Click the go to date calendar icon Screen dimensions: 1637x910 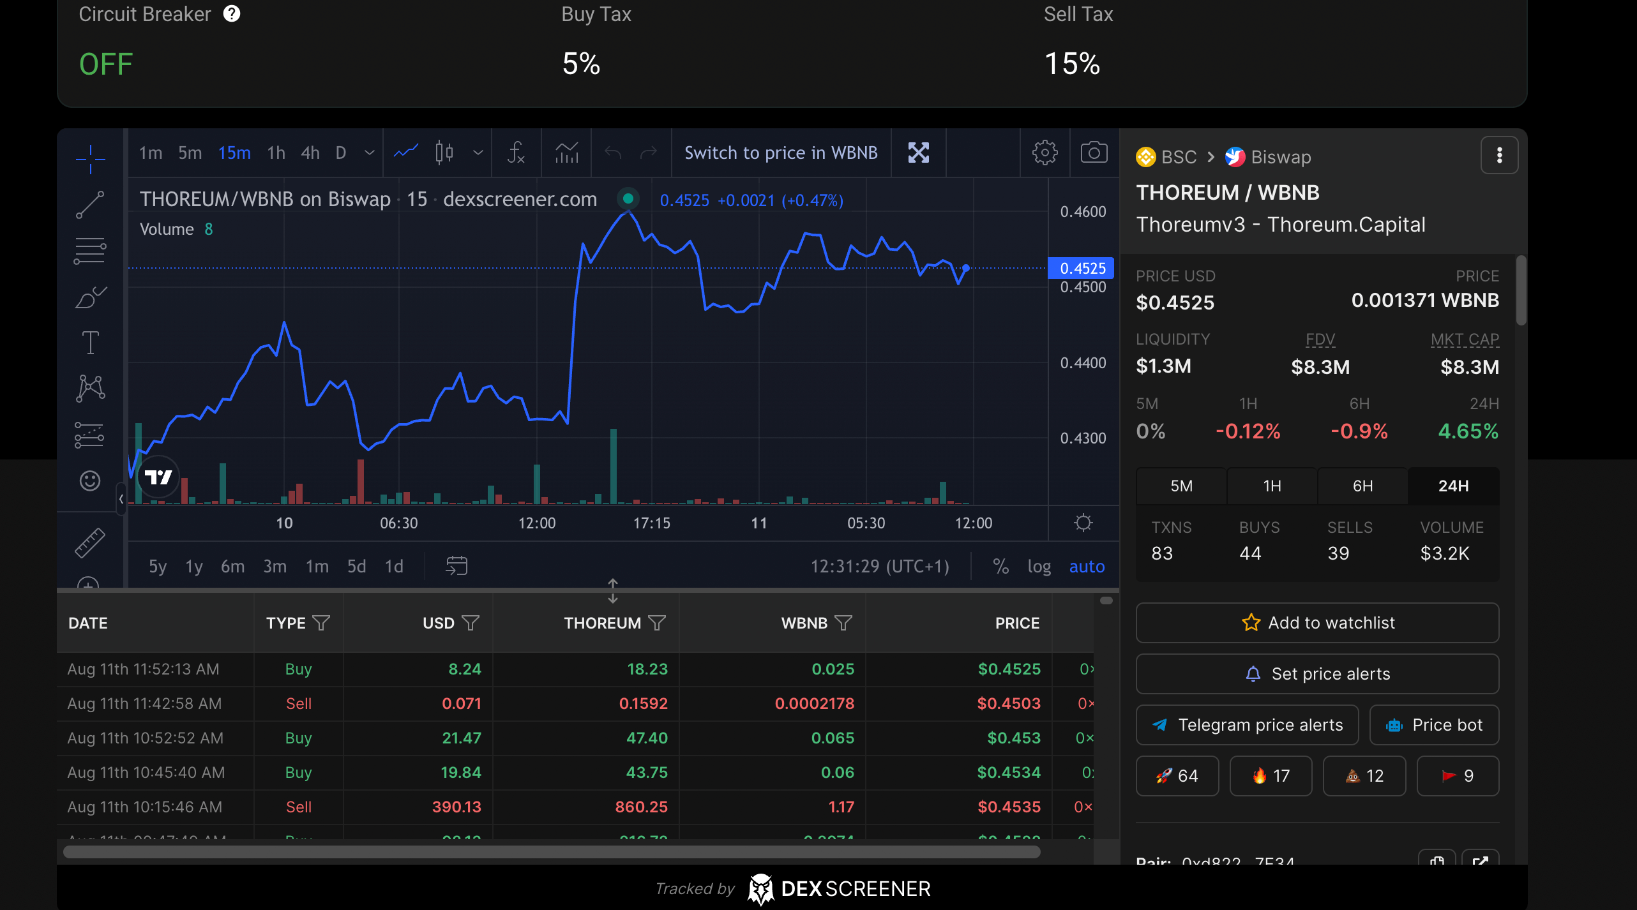tap(456, 565)
